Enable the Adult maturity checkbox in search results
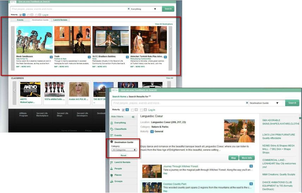302x193 pixels. 141,110
